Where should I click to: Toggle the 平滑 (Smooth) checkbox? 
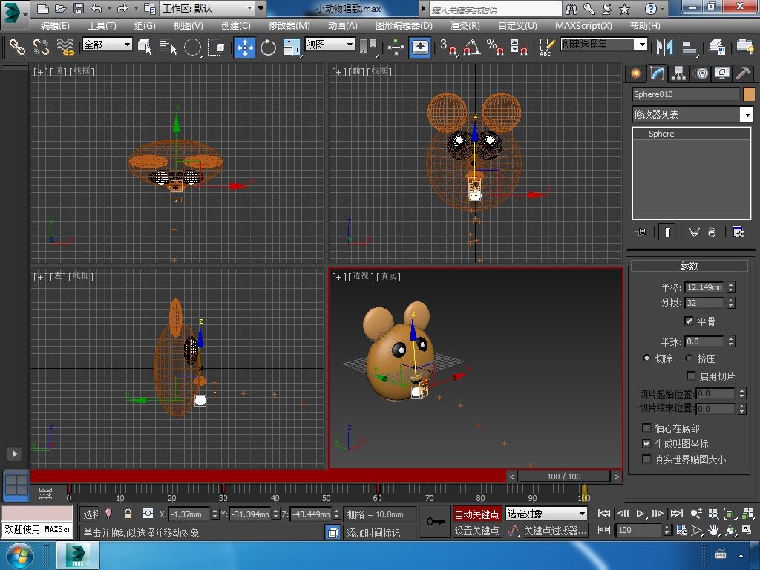(689, 321)
